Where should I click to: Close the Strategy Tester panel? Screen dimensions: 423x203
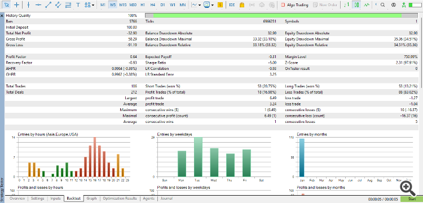point(2,16)
